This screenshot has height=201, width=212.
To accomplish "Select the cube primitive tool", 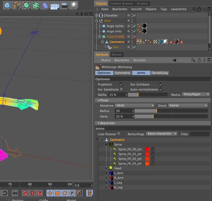I will 7,5.
